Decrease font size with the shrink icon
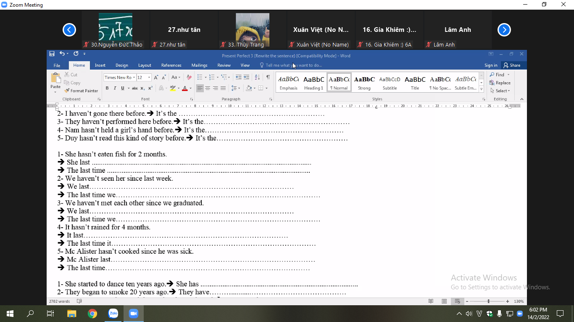This screenshot has height=322, width=574. pyautogui.click(x=163, y=77)
